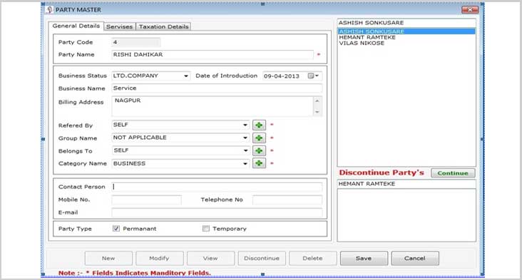Click the green Continue button
This screenshot has height=280, width=522.
point(453,173)
